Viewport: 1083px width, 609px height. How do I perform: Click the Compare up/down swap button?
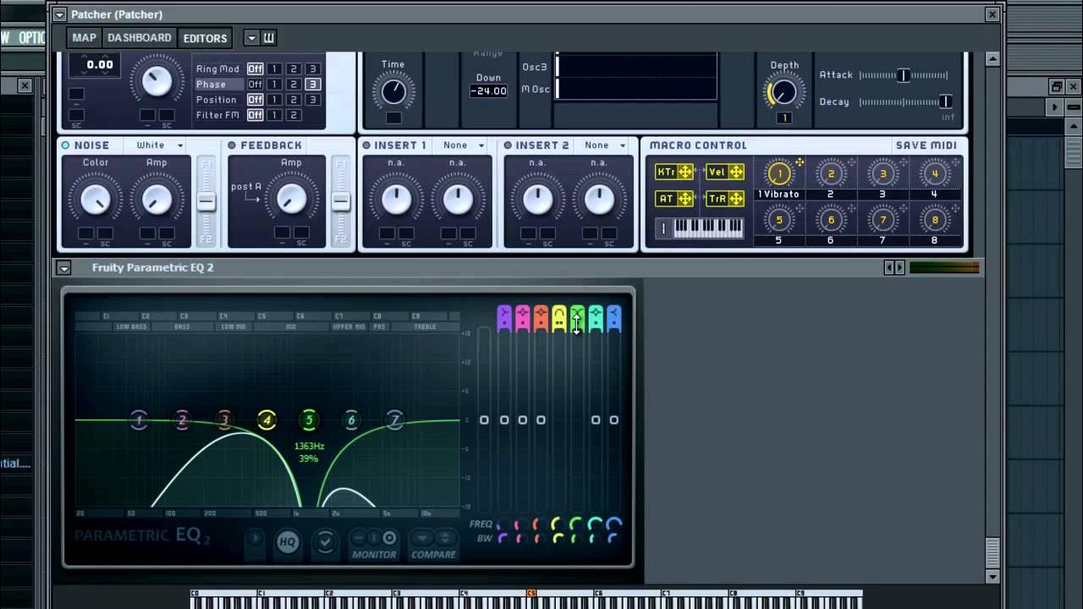click(444, 538)
